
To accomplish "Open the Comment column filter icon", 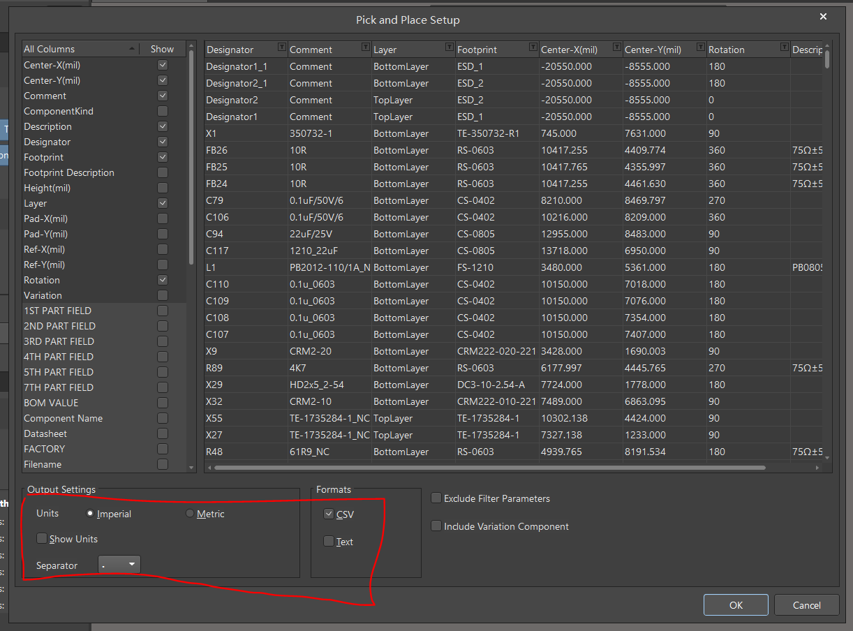I will [365, 47].
